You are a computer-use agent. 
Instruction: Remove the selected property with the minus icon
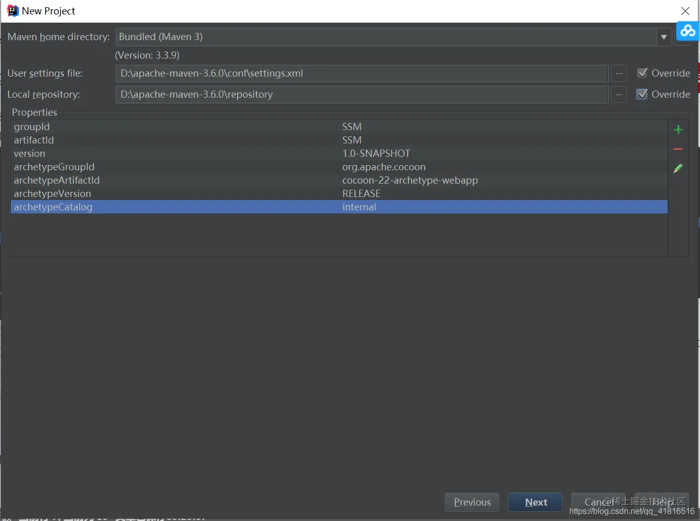[678, 149]
